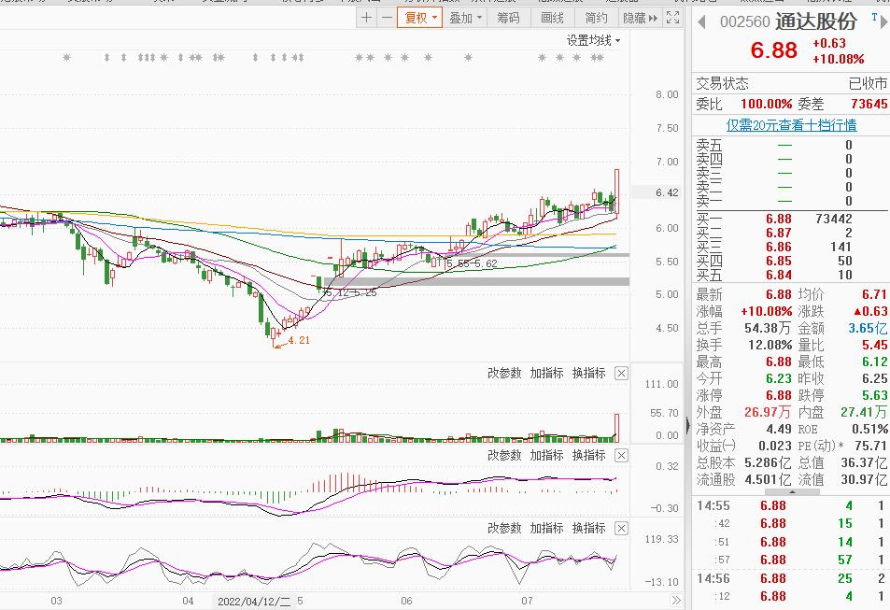Expand the 设置均线 dropdown
The height and width of the screenshot is (610, 890).
pyautogui.click(x=593, y=40)
